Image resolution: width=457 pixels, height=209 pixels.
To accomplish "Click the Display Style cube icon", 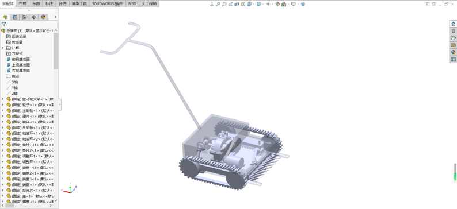I will click(x=258, y=4).
